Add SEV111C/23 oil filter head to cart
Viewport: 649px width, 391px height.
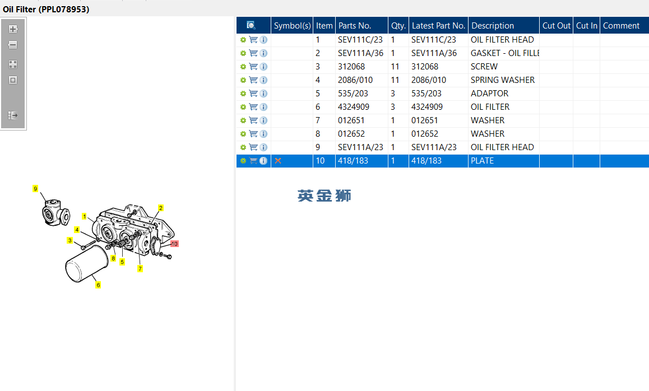click(x=253, y=40)
